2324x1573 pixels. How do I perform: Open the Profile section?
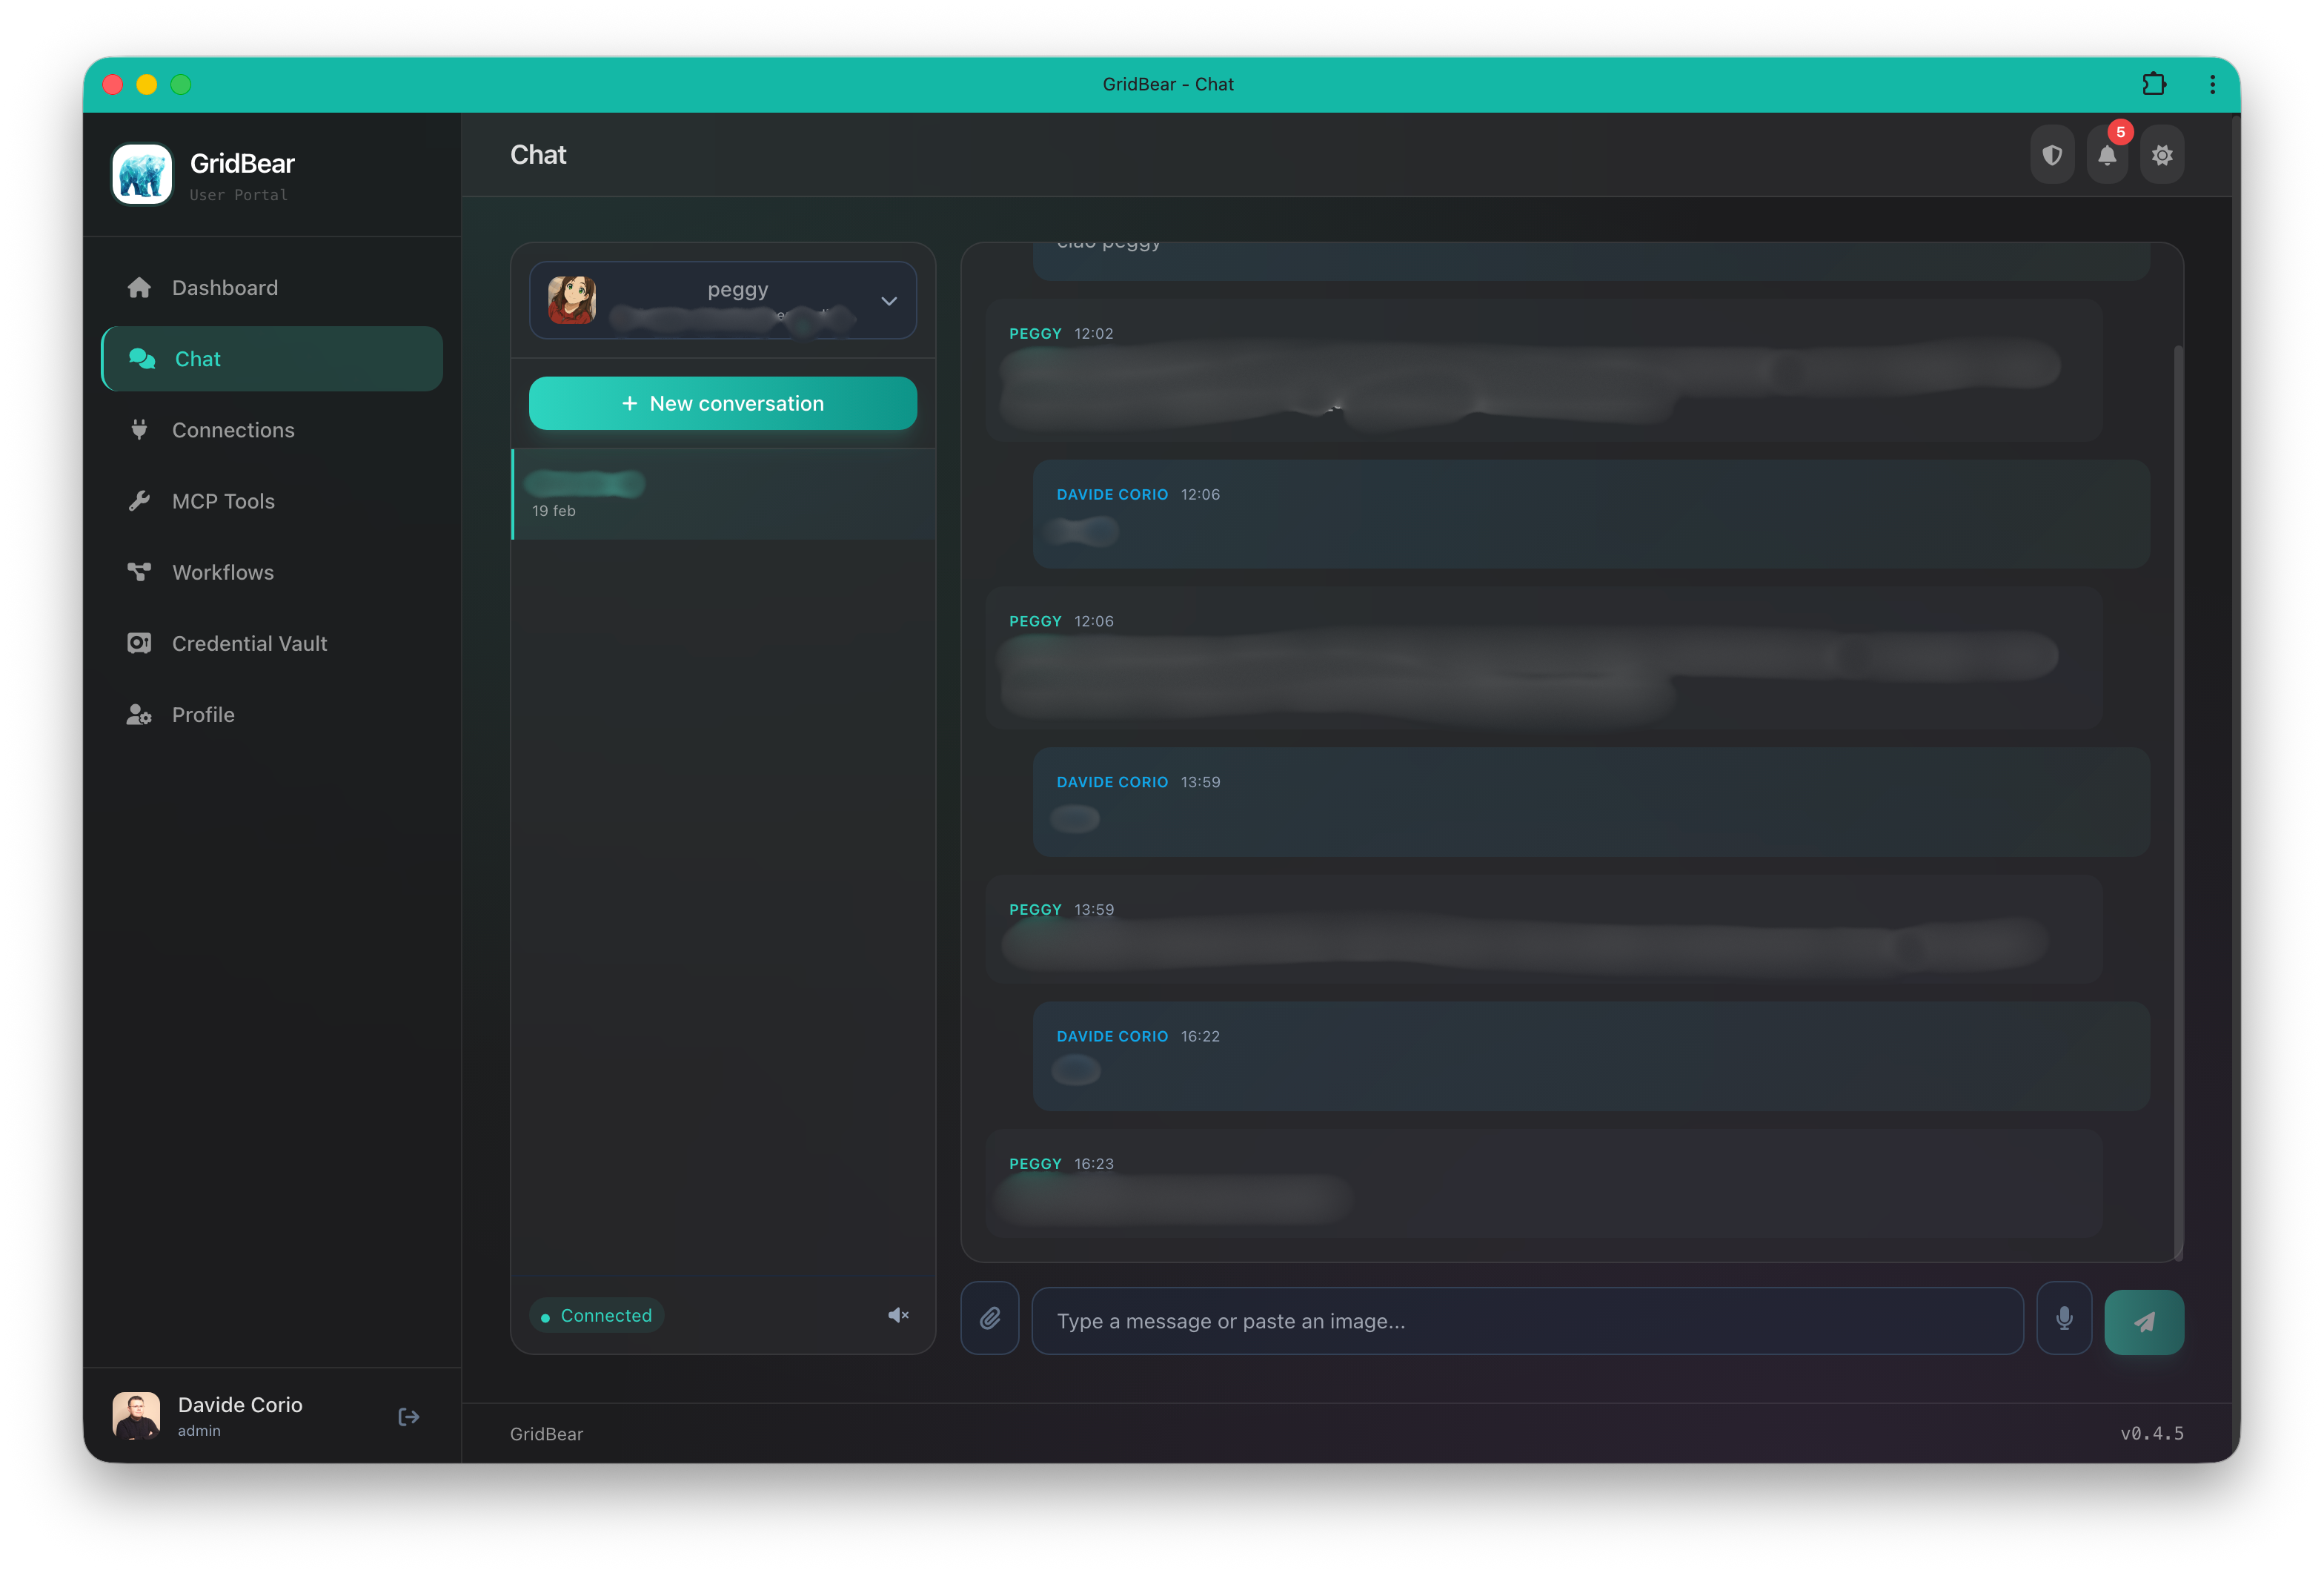202,714
